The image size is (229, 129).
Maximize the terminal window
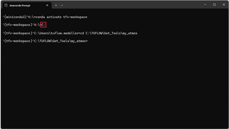pos(214,5)
